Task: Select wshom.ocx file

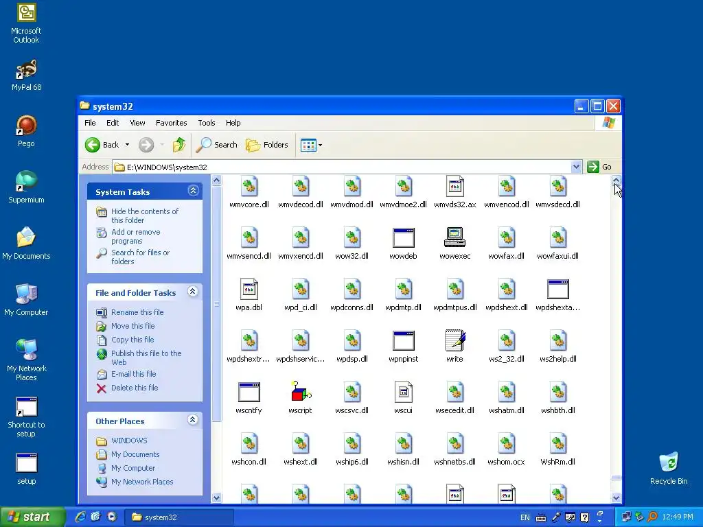Action: coord(506,449)
